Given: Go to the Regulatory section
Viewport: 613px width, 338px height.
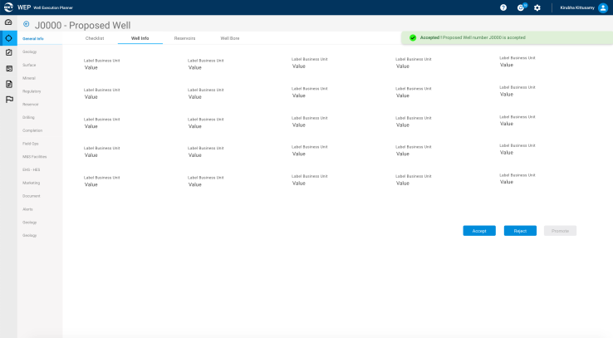Looking at the screenshot, I should [x=32, y=91].
